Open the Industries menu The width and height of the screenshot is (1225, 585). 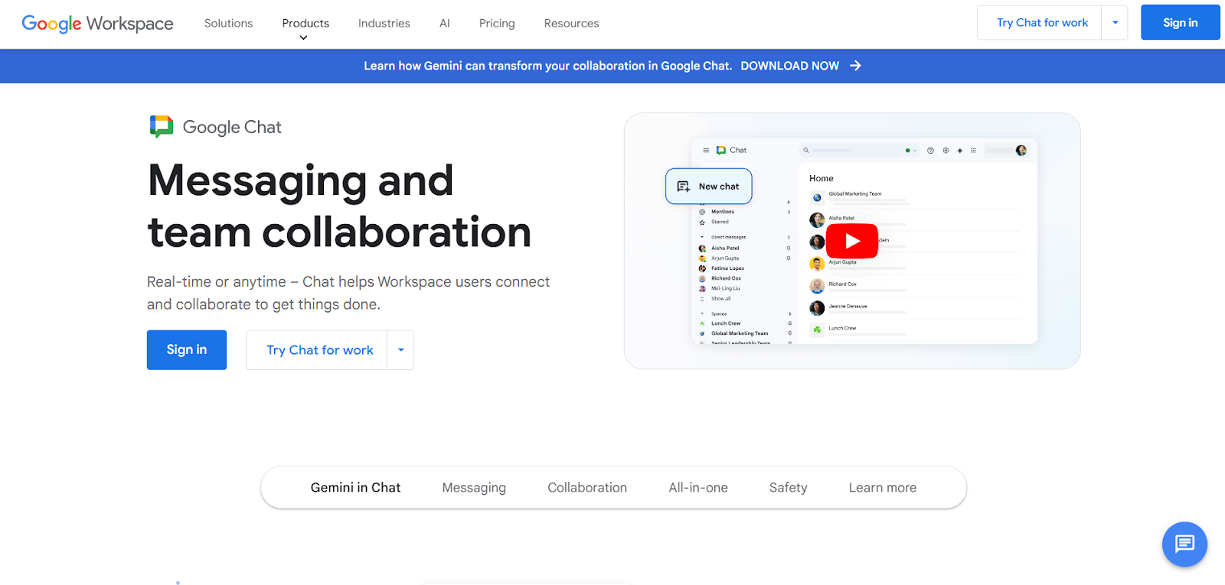384,24
